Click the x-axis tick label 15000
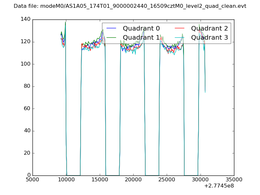The height and width of the screenshot is (195, 260). 99,180
